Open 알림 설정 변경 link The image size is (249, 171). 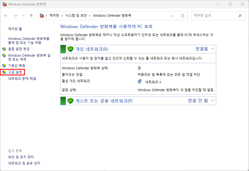coord(19,49)
